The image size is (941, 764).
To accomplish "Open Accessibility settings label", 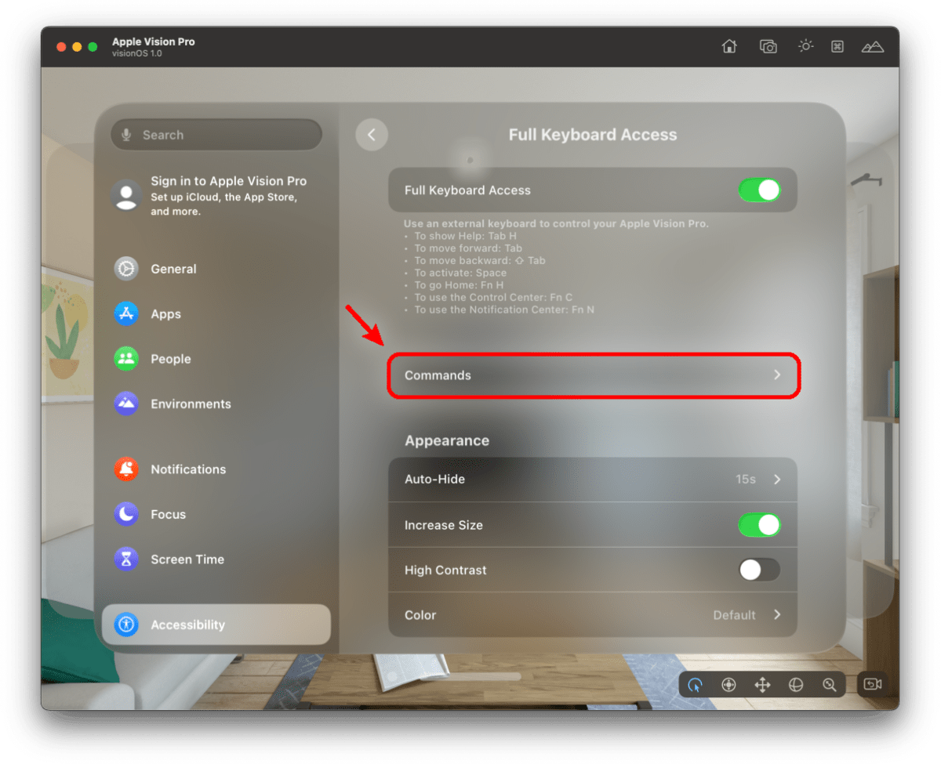I will [187, 625].
